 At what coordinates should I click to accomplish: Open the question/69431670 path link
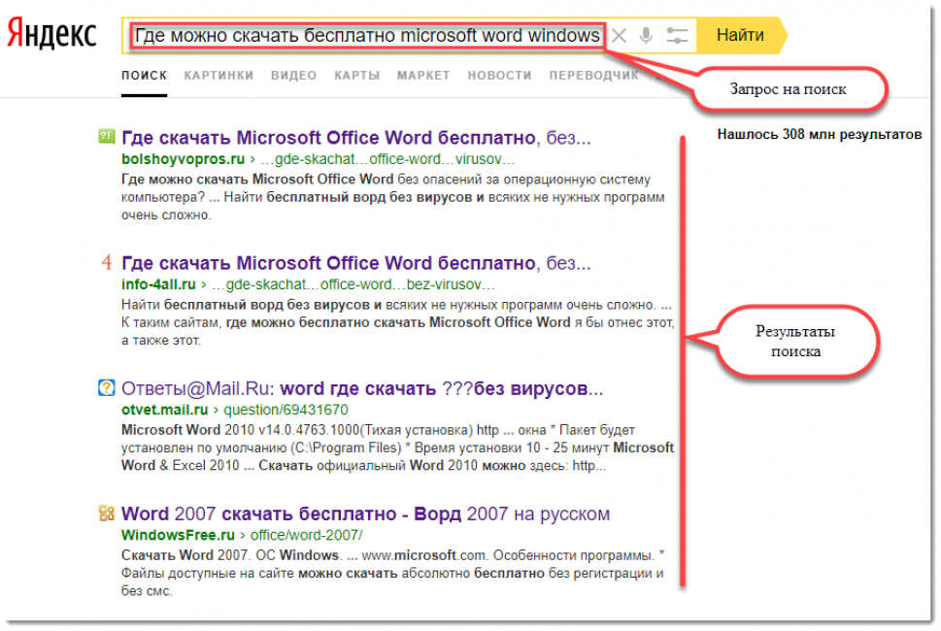286,410
